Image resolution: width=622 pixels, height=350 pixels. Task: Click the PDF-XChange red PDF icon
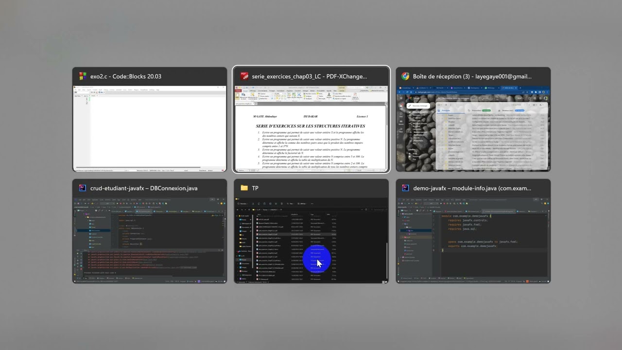click(244, 76)
